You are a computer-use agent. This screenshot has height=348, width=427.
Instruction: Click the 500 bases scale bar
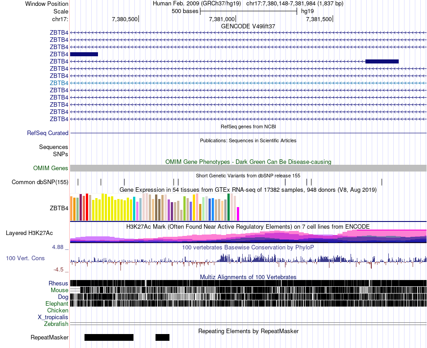249,11
